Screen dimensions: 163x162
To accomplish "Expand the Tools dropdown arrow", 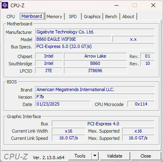I will click(95, 156).
